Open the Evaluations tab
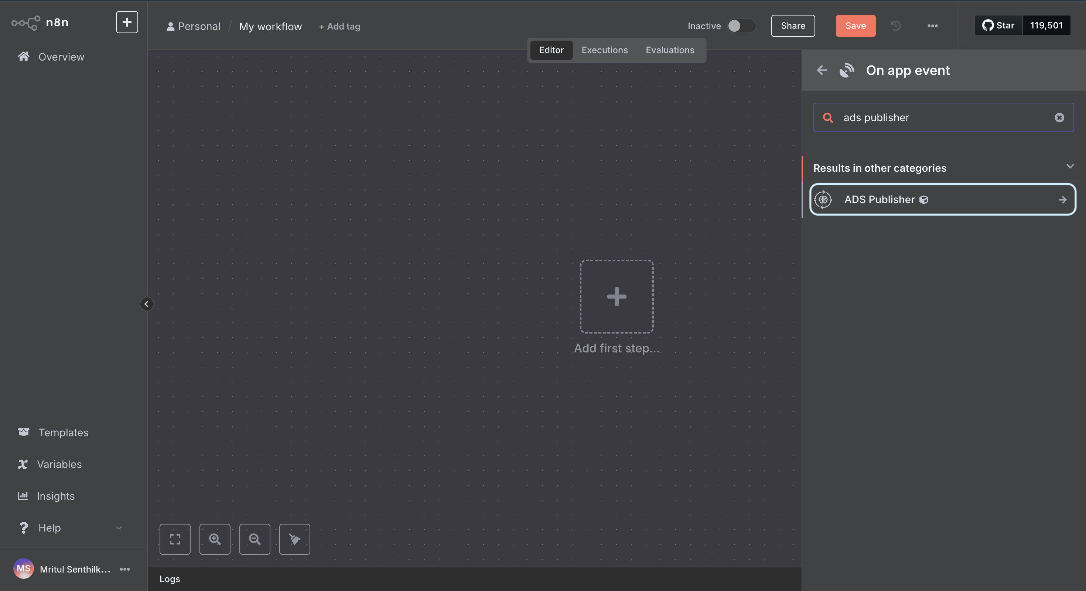Viewport: 1086px width, 591px height. pos(670,50)
